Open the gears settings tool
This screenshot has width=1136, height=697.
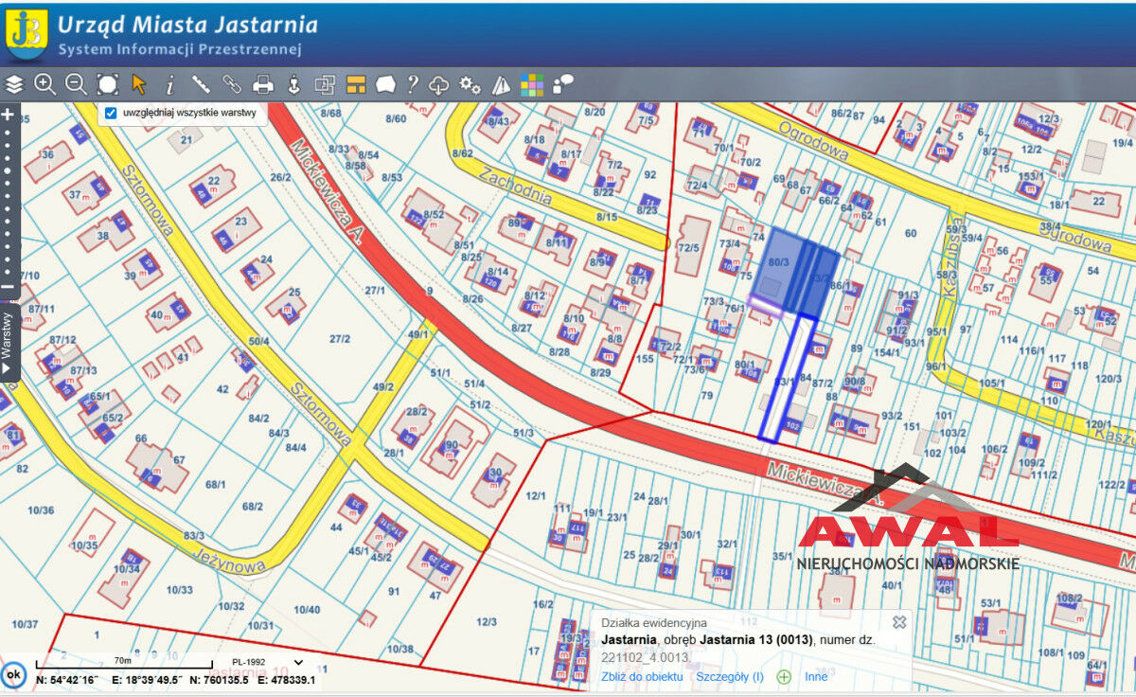pyautogui.click(x=470, y=84)
